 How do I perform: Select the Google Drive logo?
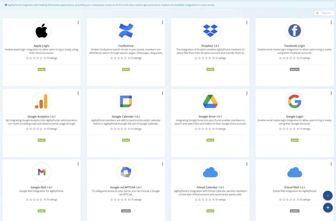(x=210, y=101)
